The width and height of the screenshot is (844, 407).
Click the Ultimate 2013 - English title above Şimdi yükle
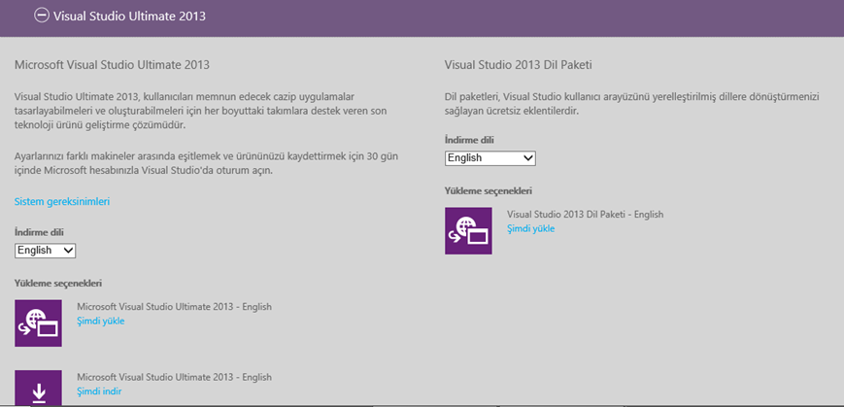click(175, 307)
